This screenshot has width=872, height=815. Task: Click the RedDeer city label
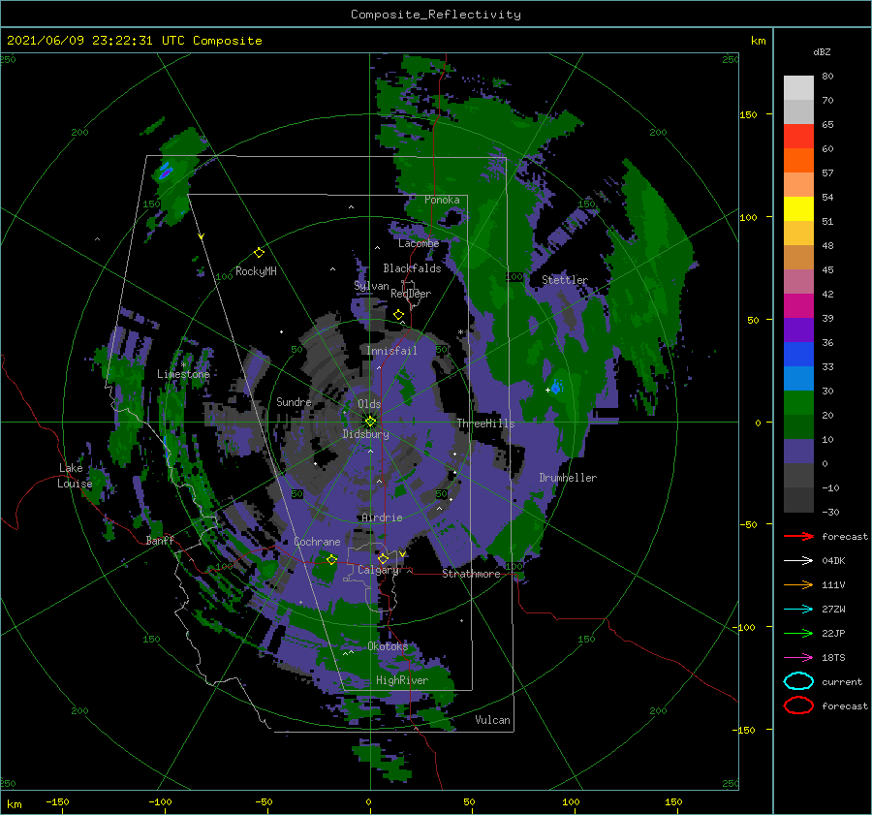tap(411, 294)
